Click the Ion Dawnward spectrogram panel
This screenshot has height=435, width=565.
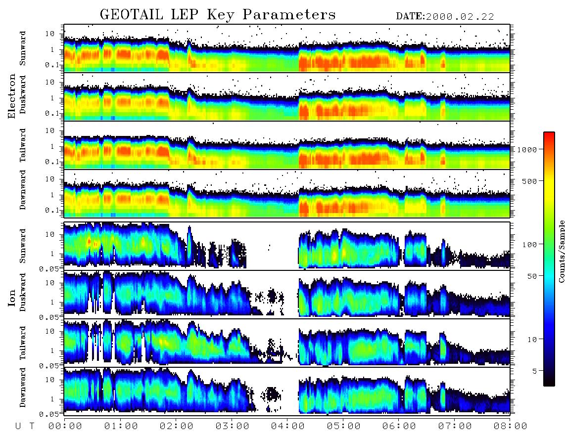(287, 391)
